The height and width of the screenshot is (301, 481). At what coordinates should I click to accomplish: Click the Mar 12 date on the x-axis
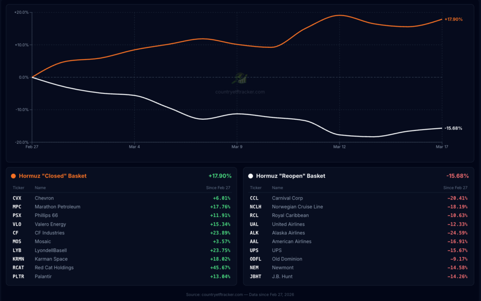pos(340,147)
